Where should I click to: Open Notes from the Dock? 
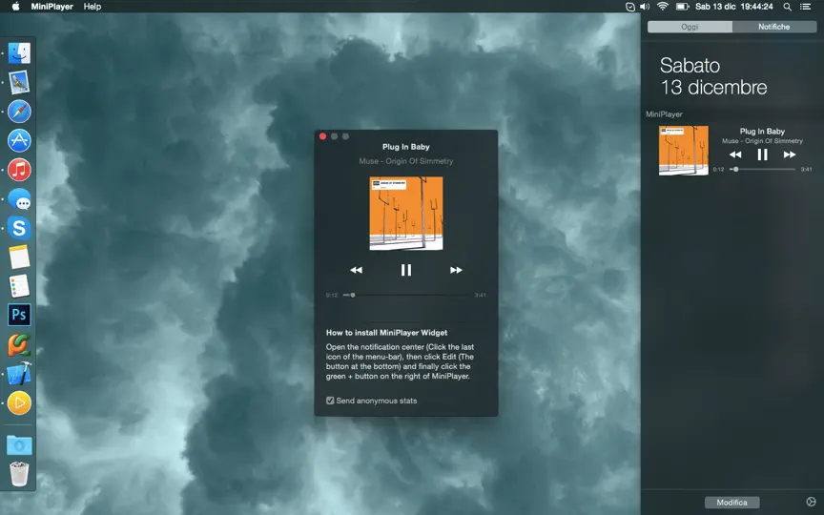(x=19, y=257)
